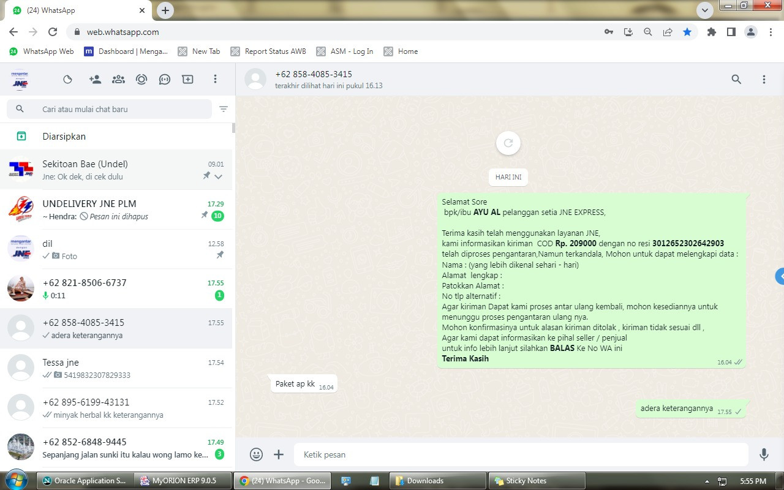This screenshot has height=490, width=784.
Task: Open chat with +62 852-6848-9445
Action: (x=116, y=448)
